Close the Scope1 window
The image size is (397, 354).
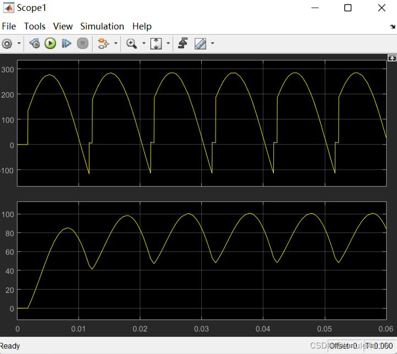point(382,8)
